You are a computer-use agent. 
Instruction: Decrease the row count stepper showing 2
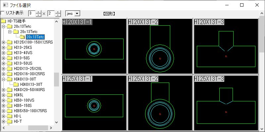tap(58, 15)
